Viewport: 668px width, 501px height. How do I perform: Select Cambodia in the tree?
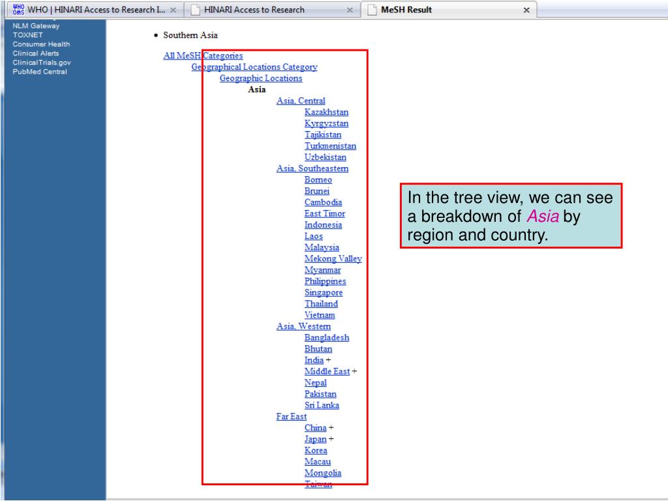(x=324, y=202)
